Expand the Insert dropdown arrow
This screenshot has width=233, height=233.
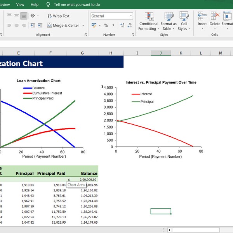pos(202,28)
